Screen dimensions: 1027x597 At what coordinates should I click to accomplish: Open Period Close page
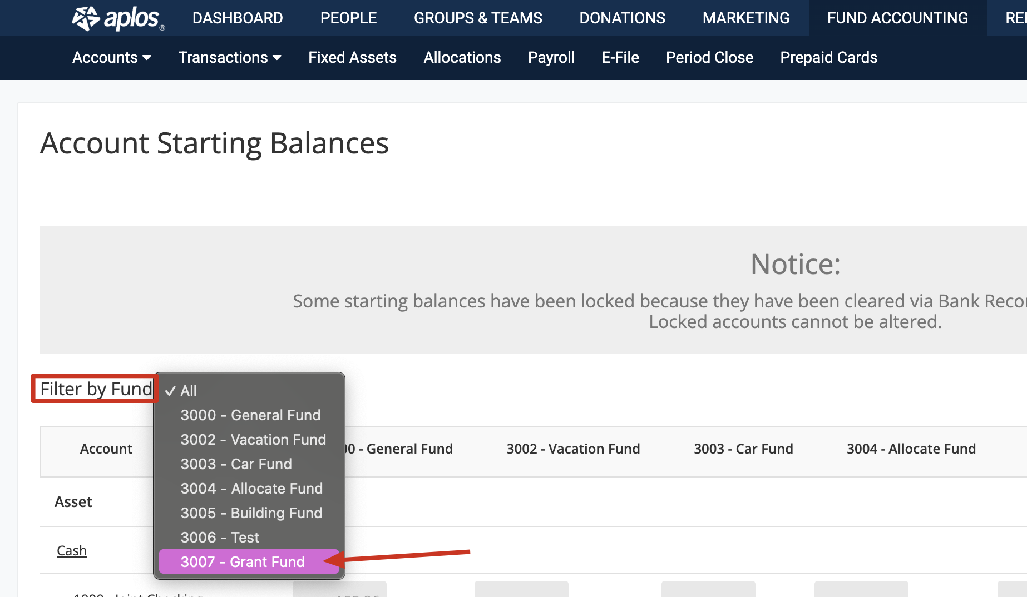[709, 57]
